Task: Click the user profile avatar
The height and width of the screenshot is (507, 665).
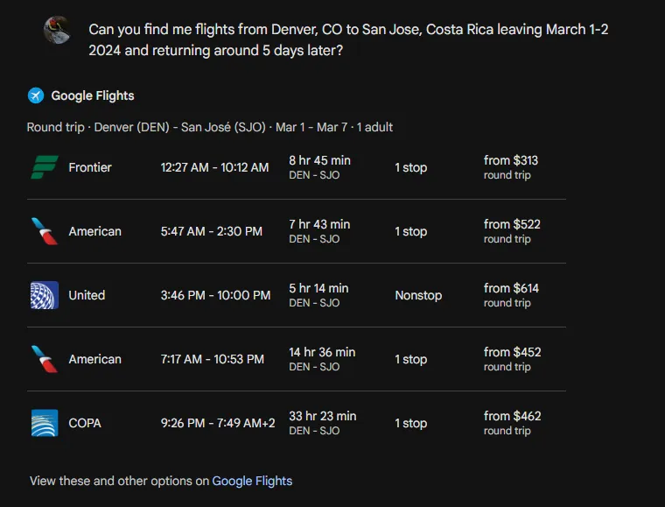Action: pos(57,30)
